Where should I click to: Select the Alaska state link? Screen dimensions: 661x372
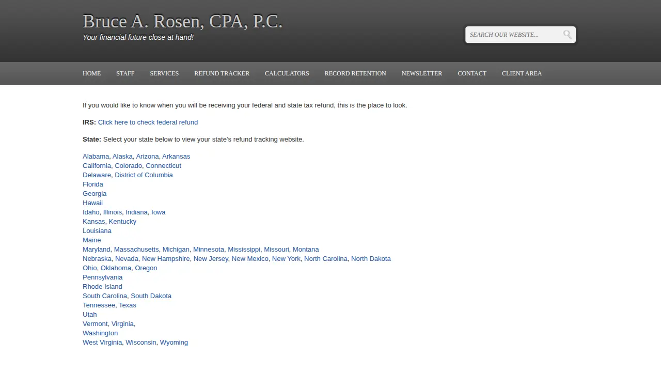click(122, 157)
